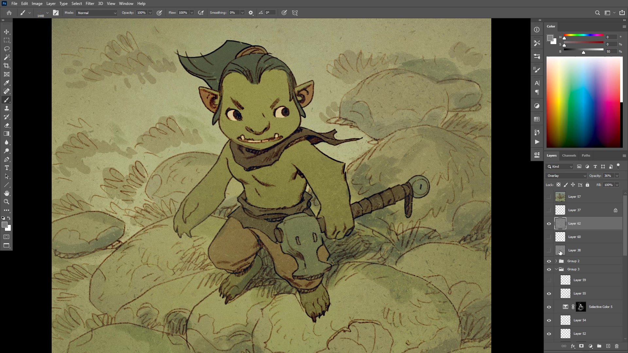Select the Zoom tool
This screenshot has width=628, height=353.
7,202
